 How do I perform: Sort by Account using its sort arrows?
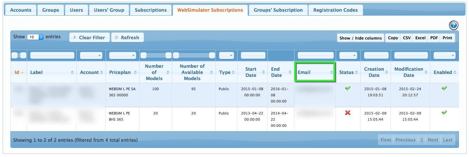click(x=101, y=72)
